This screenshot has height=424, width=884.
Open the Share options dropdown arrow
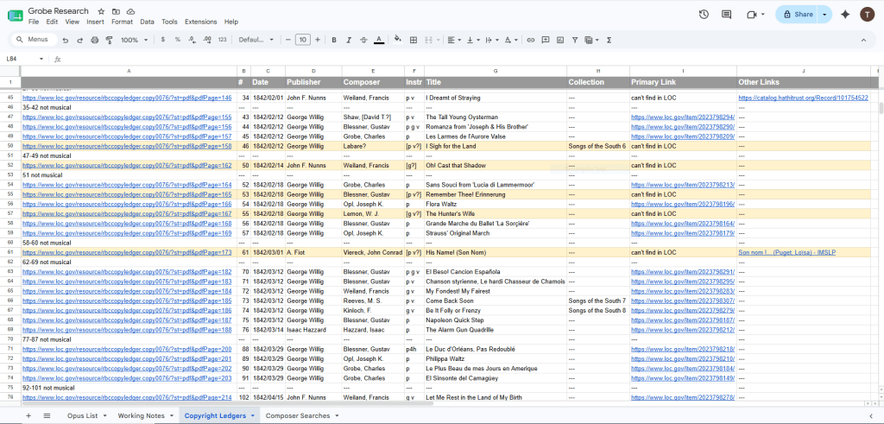[825, 15]
